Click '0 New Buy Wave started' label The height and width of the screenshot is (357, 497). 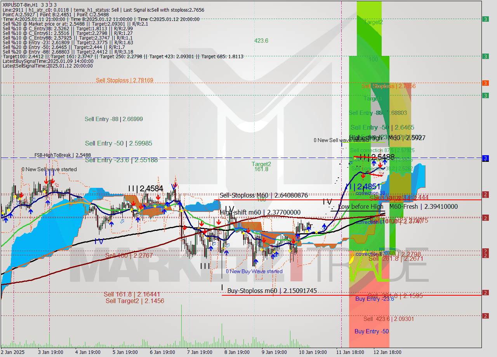pos(254,271)
